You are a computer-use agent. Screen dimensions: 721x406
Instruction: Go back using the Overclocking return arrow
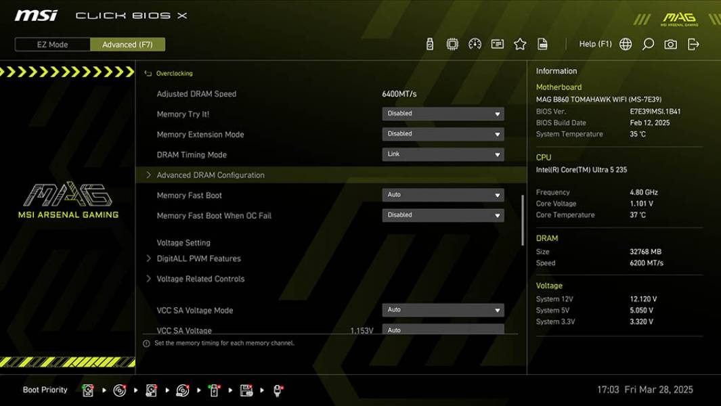pos(148,74)
